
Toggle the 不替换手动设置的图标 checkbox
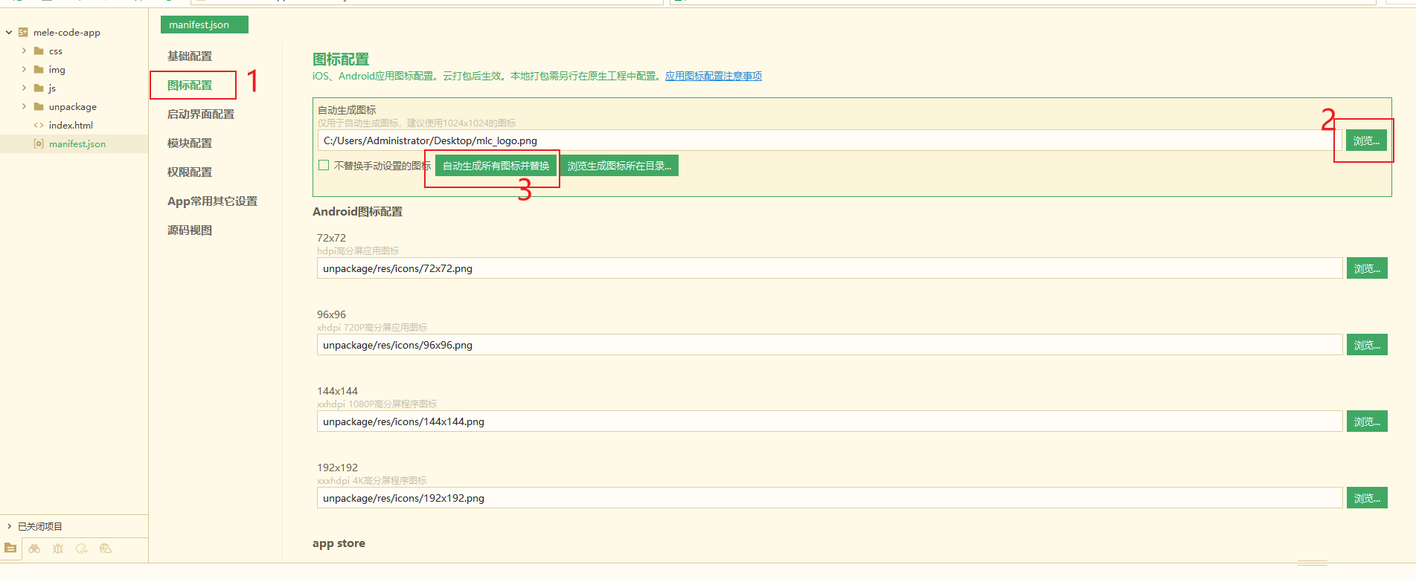point(324,166)
